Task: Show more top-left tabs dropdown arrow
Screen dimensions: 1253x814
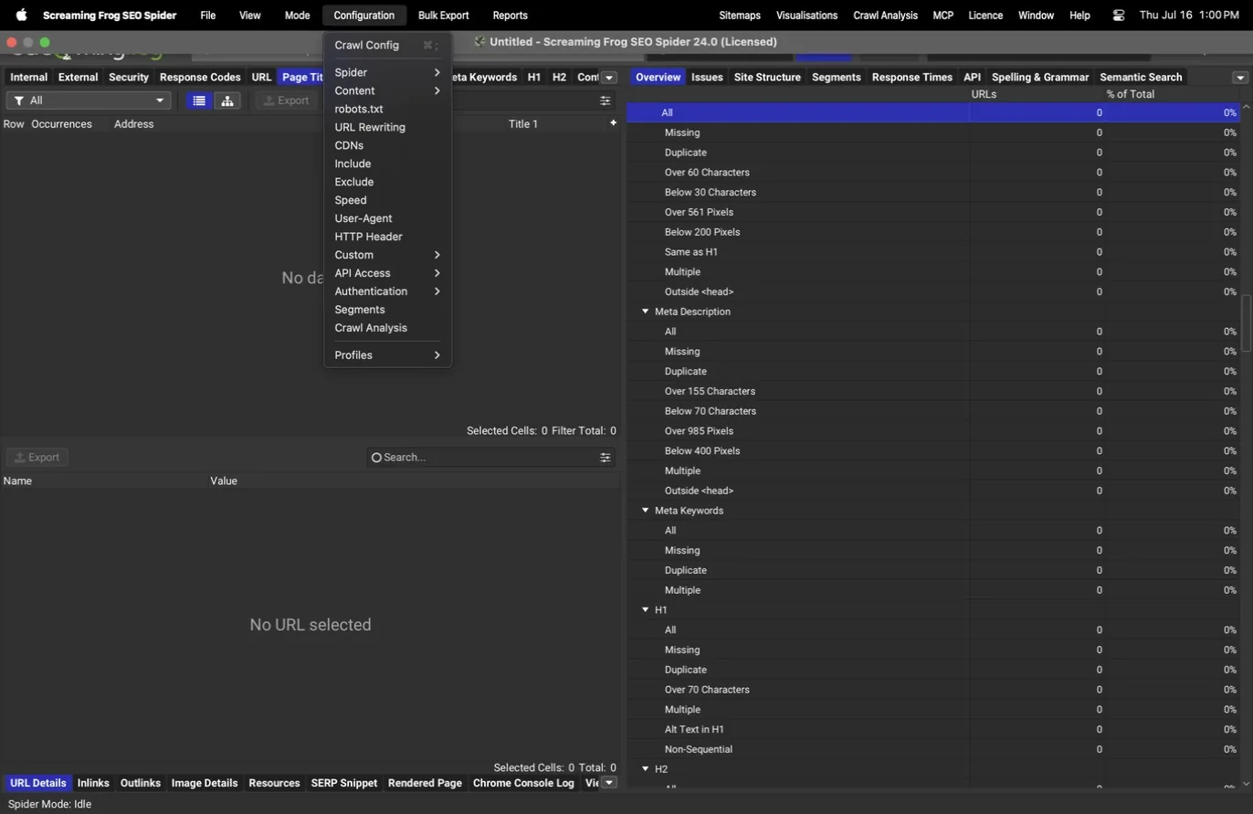Action: coord(609,78)
